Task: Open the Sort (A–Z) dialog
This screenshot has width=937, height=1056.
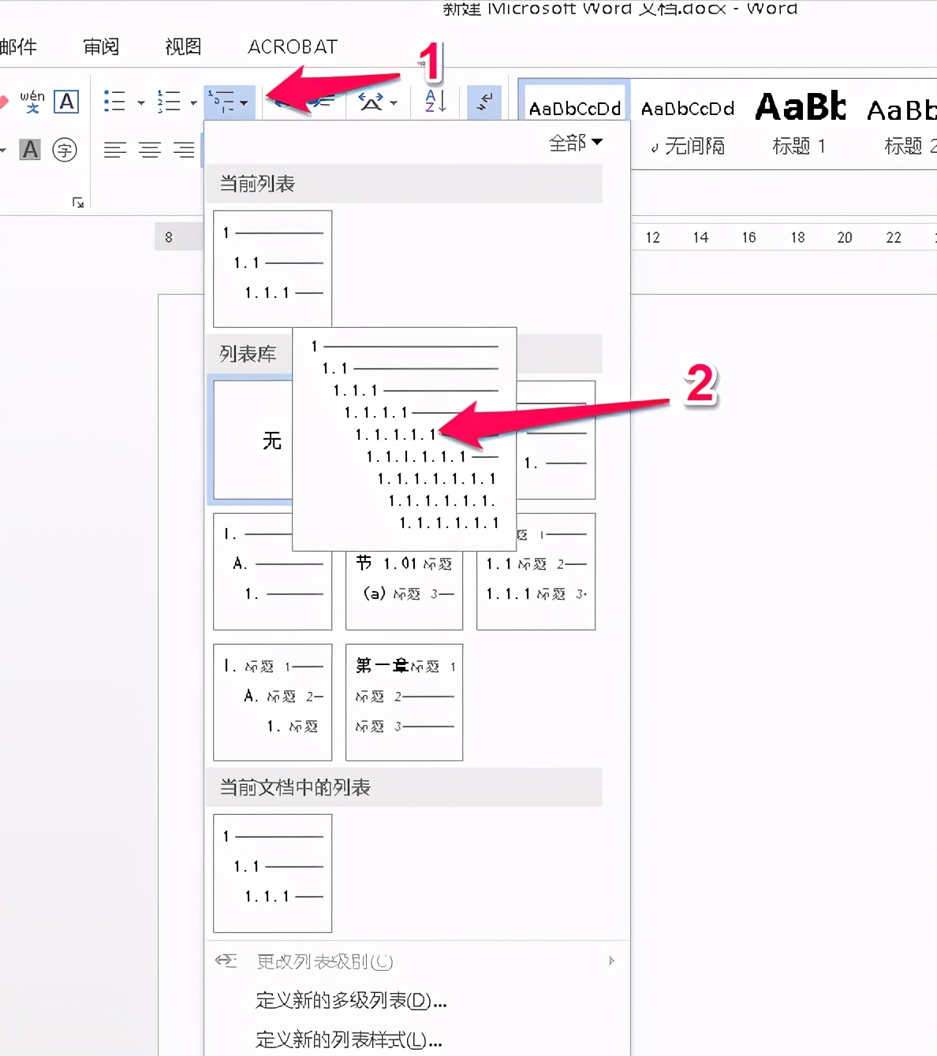Action: click(x=435, y=102)
